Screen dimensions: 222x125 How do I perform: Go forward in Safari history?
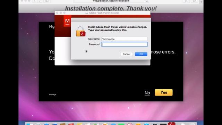coord(40,1)
